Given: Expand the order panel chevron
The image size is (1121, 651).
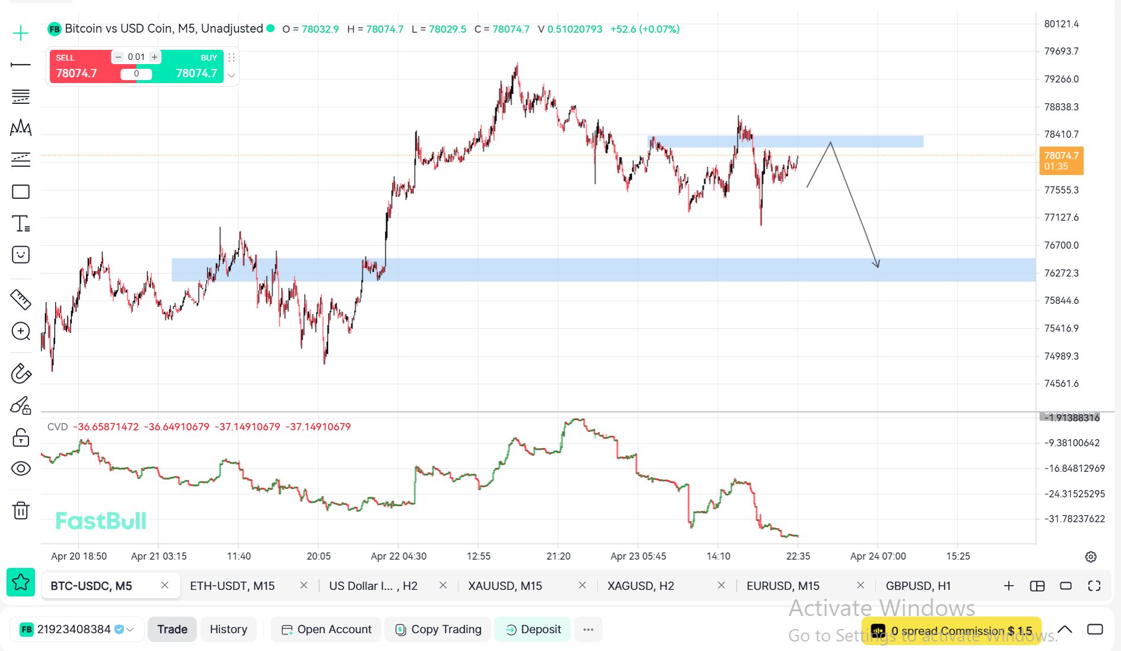Looking at the screenshot, I should point(231,75).
